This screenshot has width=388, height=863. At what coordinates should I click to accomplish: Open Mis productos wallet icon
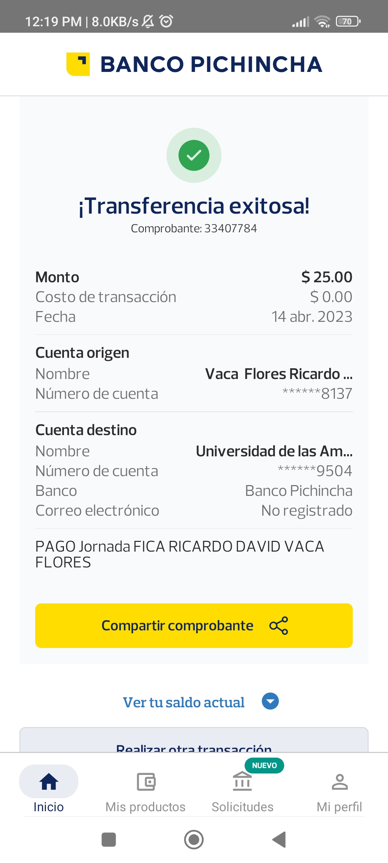pos(146,782)
